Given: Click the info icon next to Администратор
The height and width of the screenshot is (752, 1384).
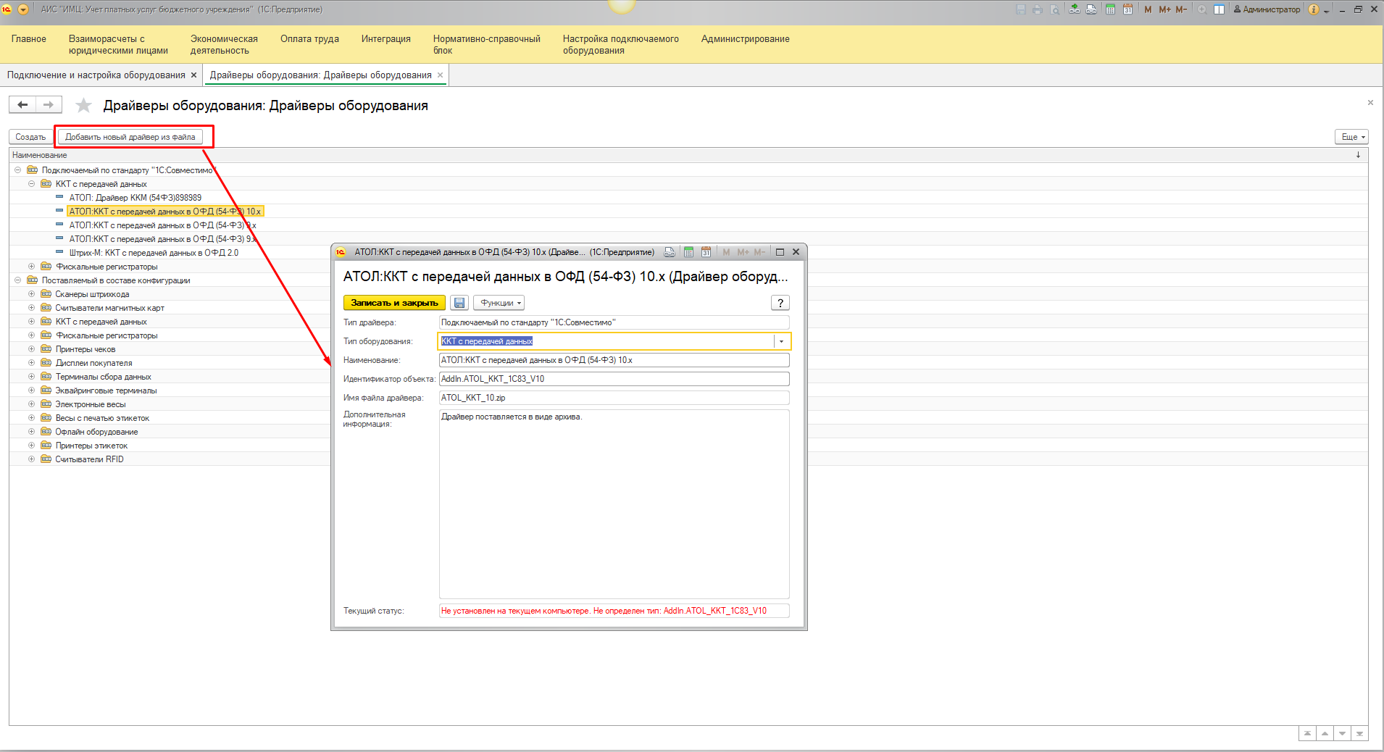Looking at the screenshot, I should click(1314, 9).
